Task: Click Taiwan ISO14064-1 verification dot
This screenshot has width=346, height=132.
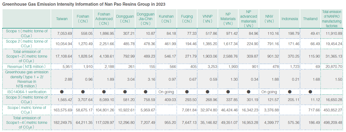Action: click(62, 92)
